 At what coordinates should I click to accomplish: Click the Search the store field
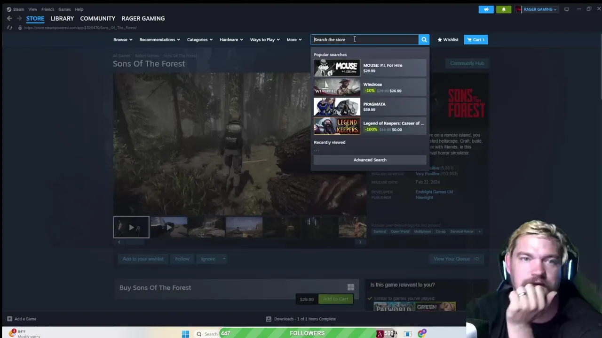(x=364, y=39)
